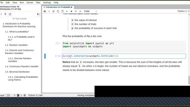Open the File menu
The image size is (190, 107).
pyautogui.click(x=1, y=2)
